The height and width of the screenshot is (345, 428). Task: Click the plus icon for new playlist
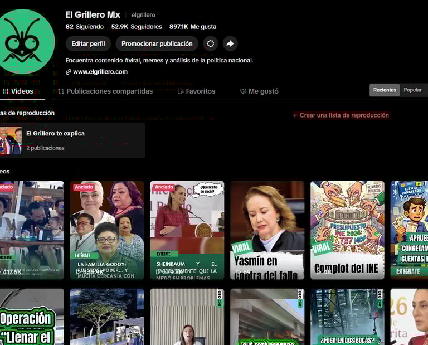(295, 115)
